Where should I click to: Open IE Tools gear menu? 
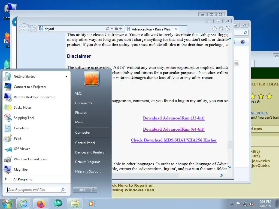[x=228, y=28]
